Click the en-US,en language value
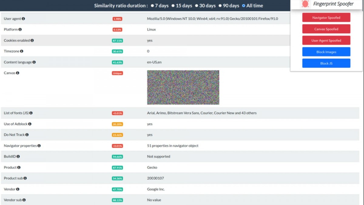Viewport: 364px width, 205px height. pos(154,62)
